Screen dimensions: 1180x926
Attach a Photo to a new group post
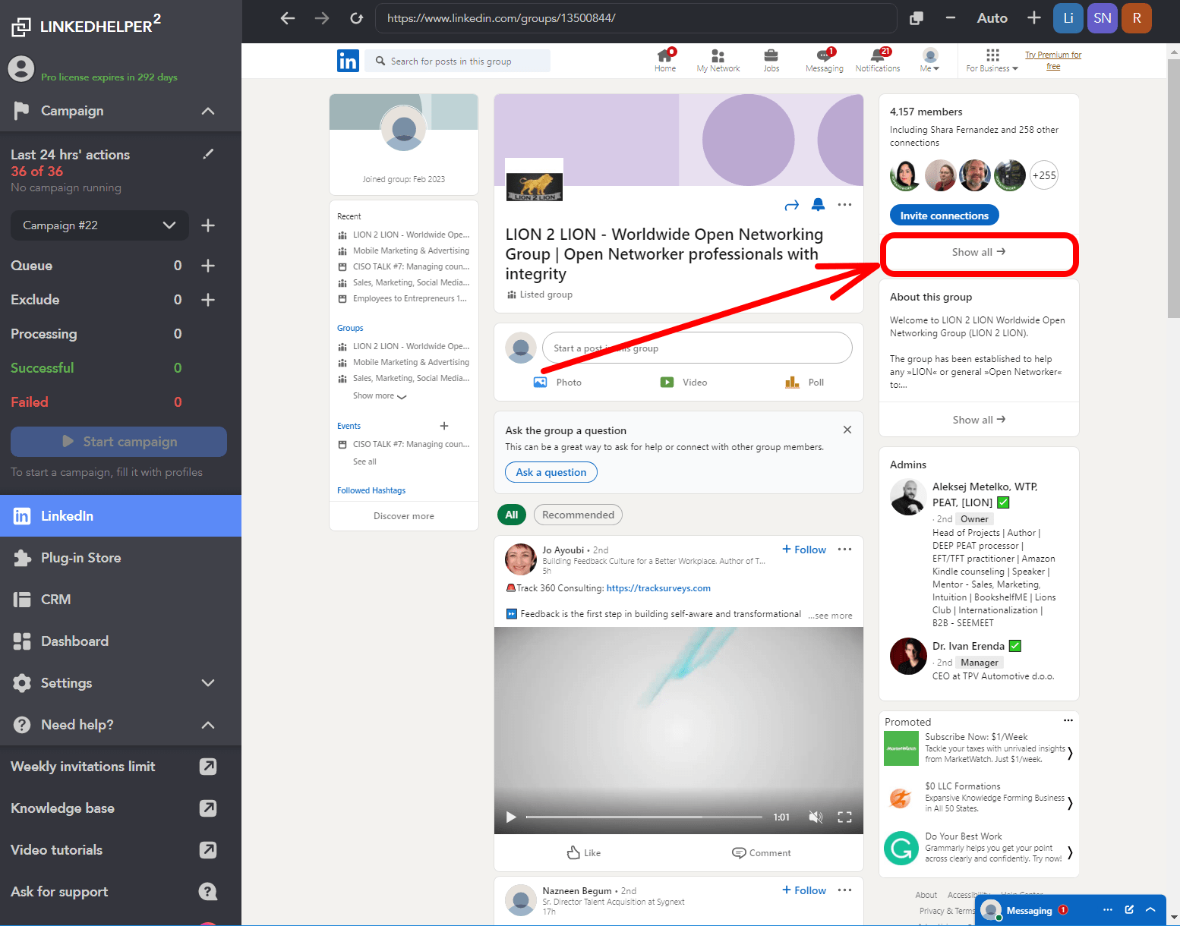pos(557,382)
